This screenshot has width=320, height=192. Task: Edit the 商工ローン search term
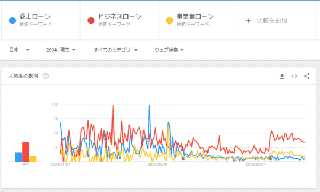[x=35, y=17]
